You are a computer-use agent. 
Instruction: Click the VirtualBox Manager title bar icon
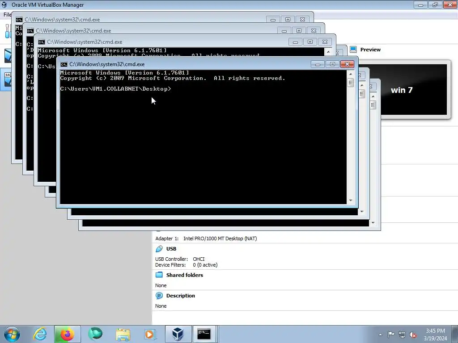click(x=4, y=4)
